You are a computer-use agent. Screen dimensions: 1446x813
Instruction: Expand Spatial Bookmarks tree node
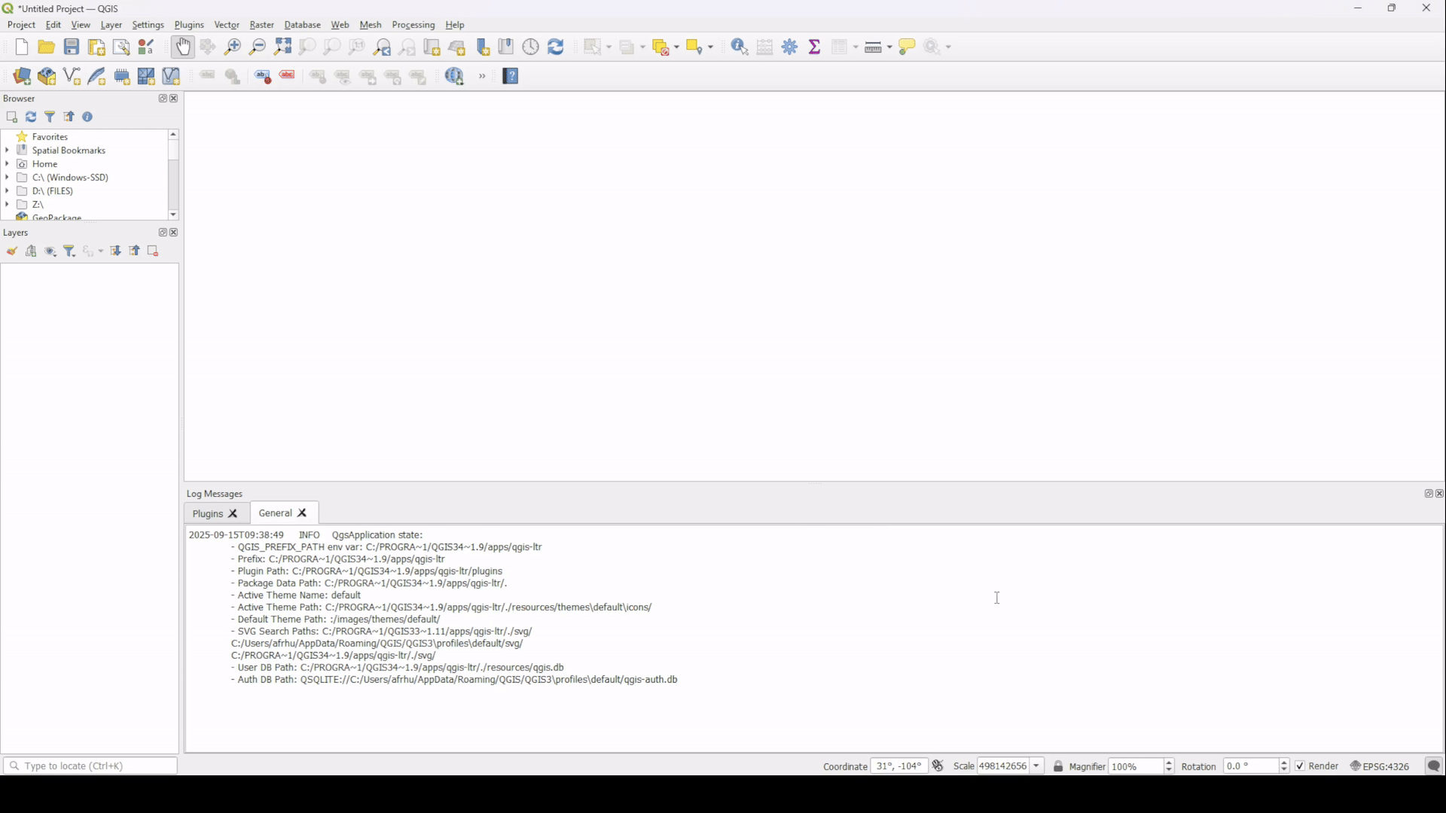[x=7, y=151]
